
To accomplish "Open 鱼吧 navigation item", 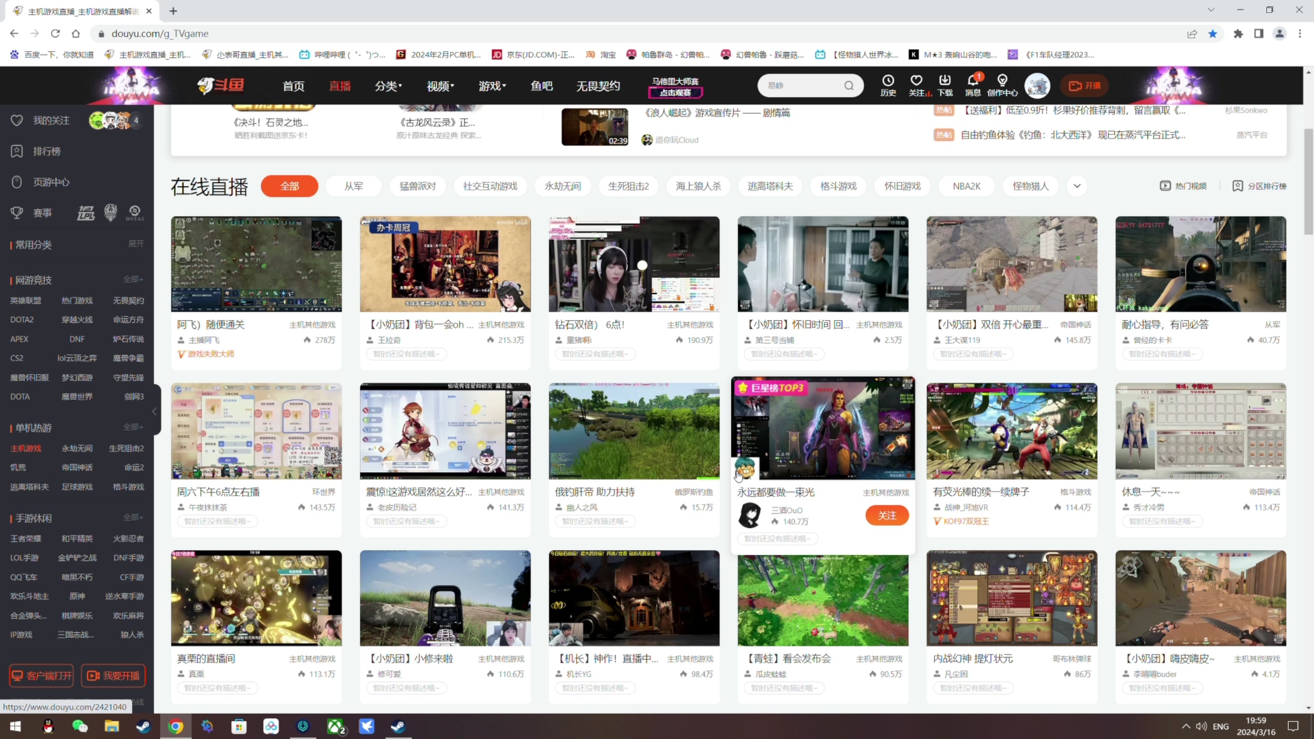I will (542, 86).
